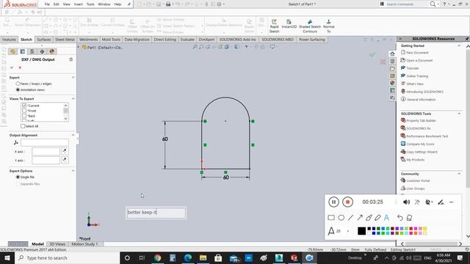Image resolution: width=470 pixels, height=264 pixels.
Task: Open the File Explorer task pane tab
Action: click(x=392, y=68)
